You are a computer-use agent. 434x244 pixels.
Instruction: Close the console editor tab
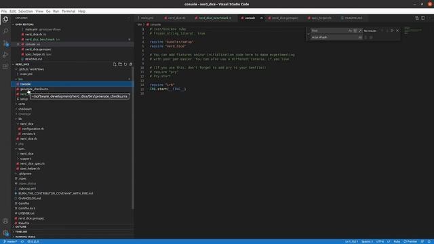pos(261,18)
